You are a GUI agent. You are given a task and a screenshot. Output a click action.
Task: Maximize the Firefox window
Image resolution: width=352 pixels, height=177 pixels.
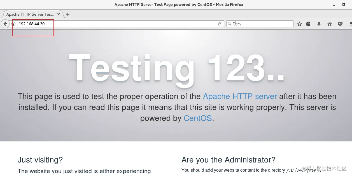pos(344,5)
